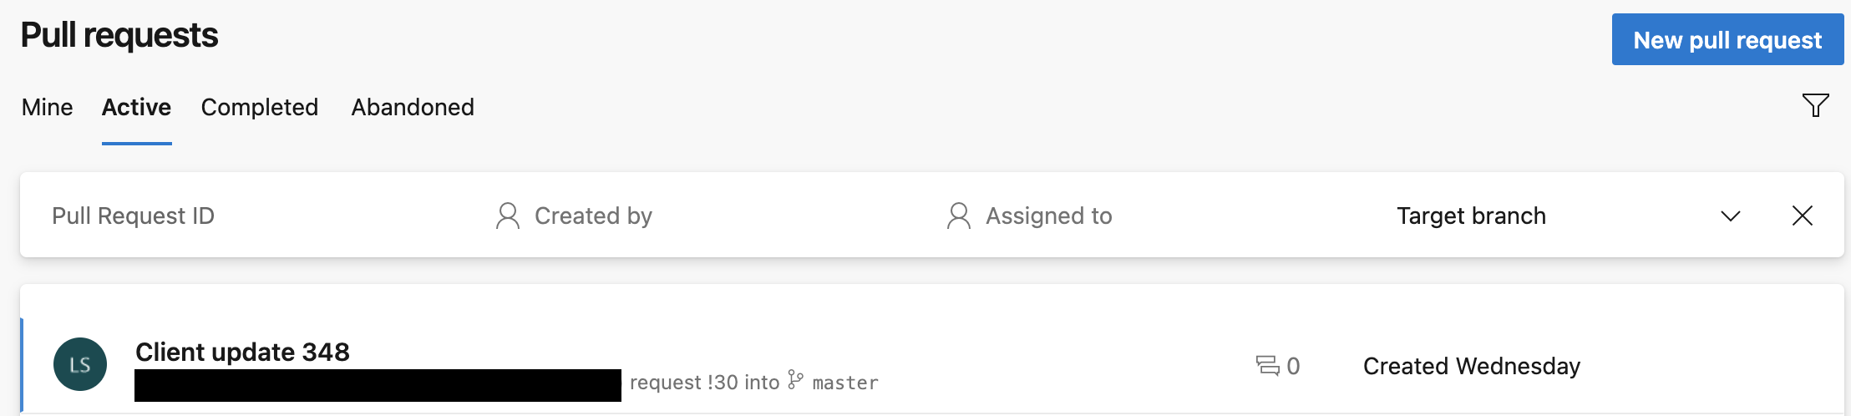Open the Completed tab
1851x416 pixels.
pos(260,107)
